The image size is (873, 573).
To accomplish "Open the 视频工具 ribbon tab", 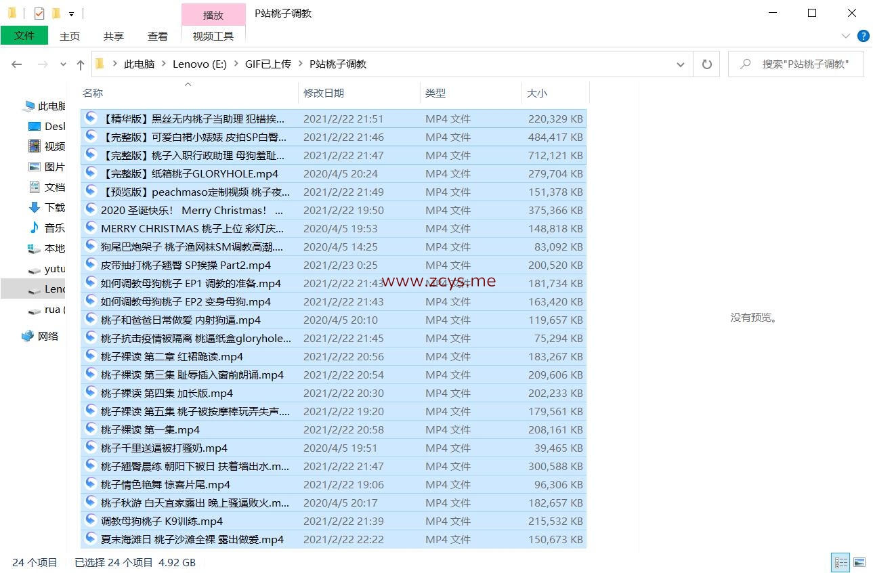I will [x=213, y=36].
